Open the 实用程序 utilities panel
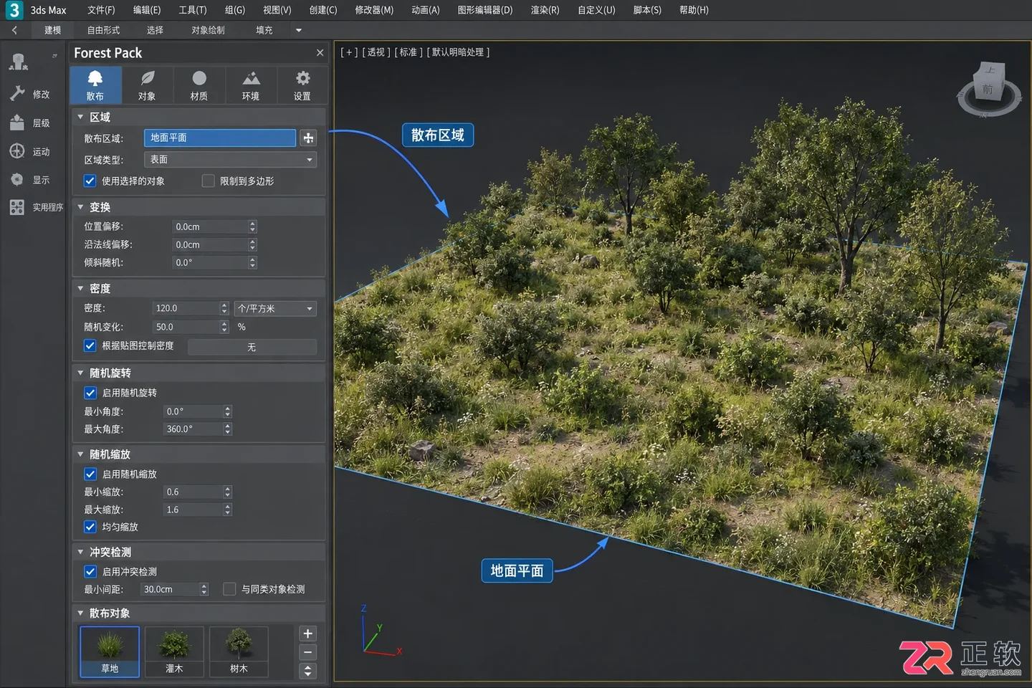This screenshot has height=688, width=1032. pos(36,207)
